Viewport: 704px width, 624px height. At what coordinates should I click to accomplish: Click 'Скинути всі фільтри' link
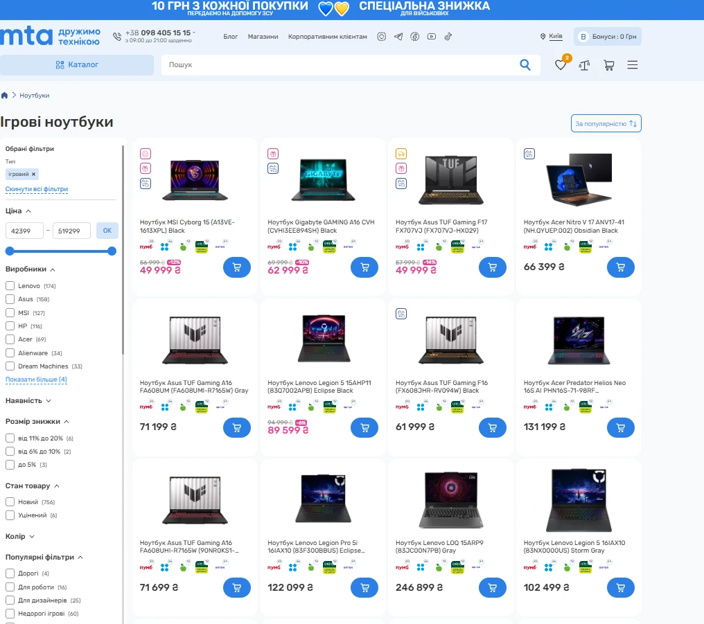pyautogui.click(x=36, y=189)
